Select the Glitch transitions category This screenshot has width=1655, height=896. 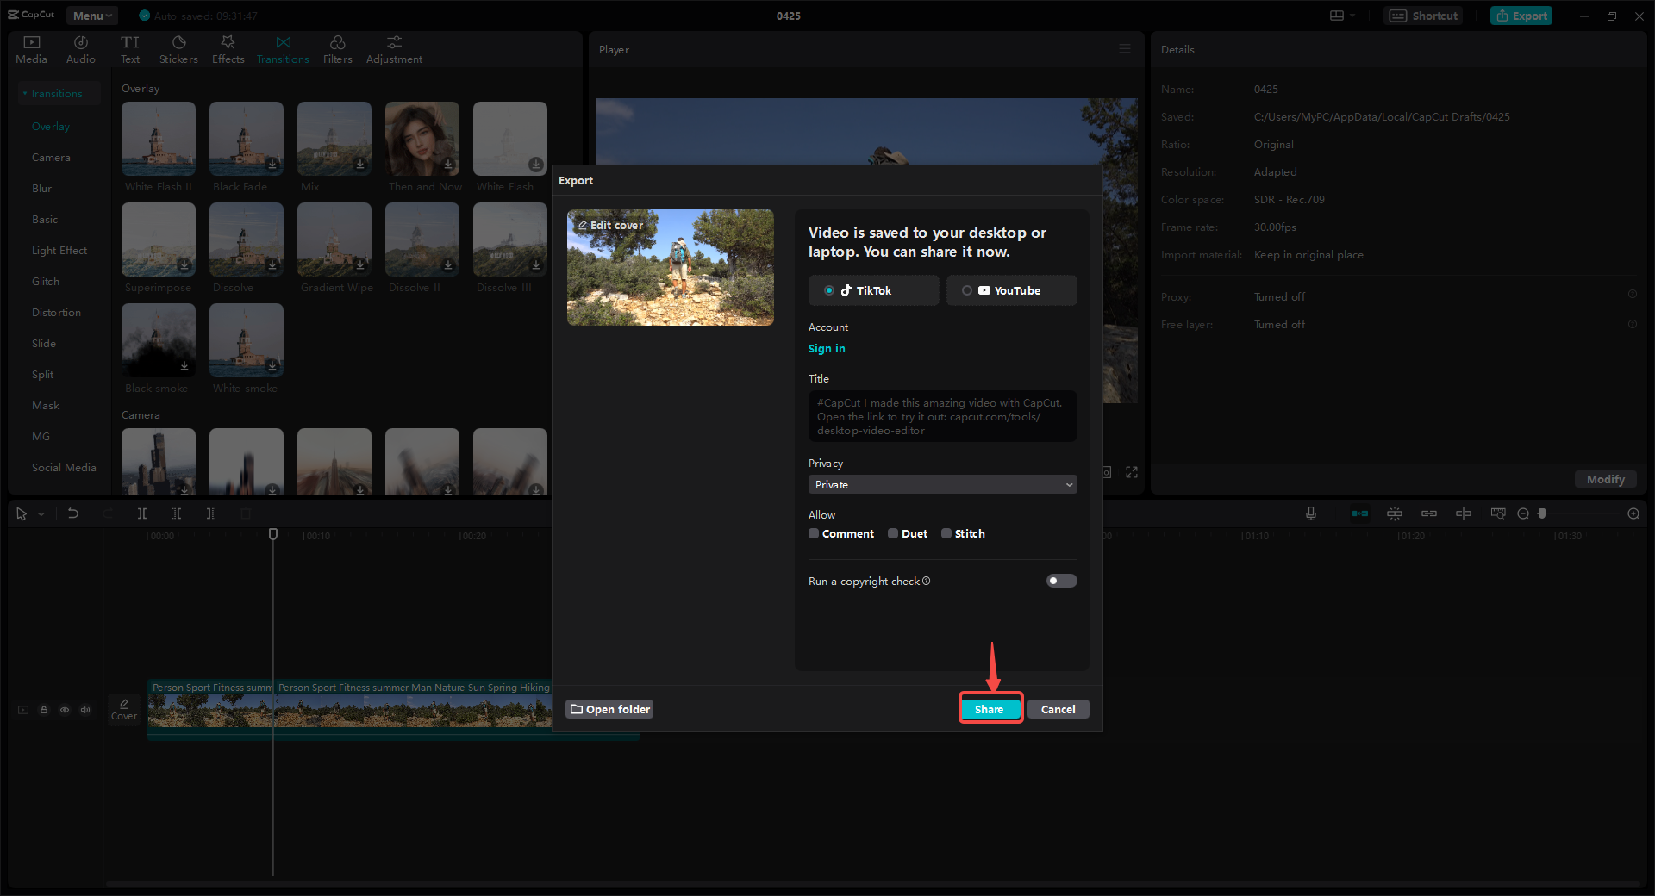[46, 282]
